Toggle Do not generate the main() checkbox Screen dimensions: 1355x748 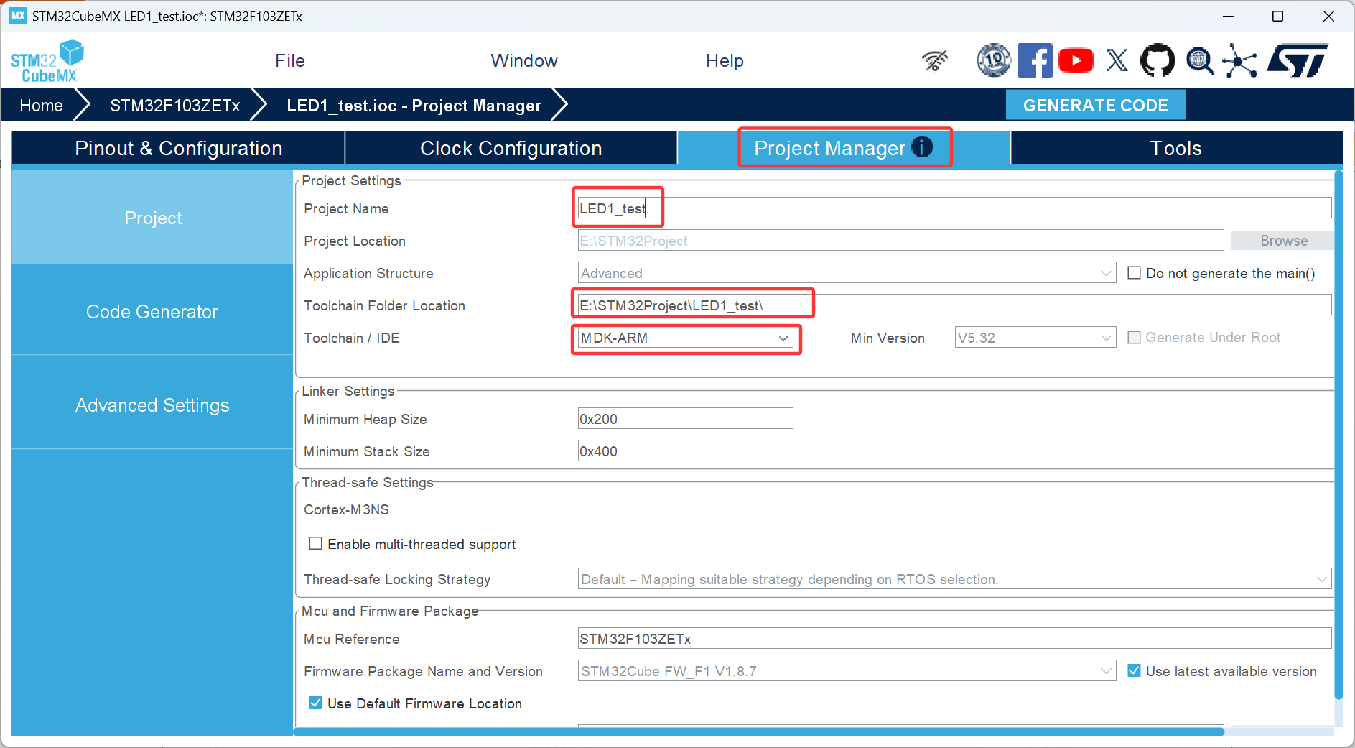click(1135, 273)
